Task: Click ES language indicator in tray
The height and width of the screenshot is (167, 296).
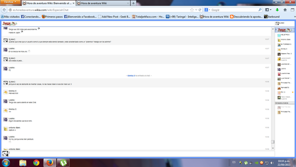Action: 234,162
